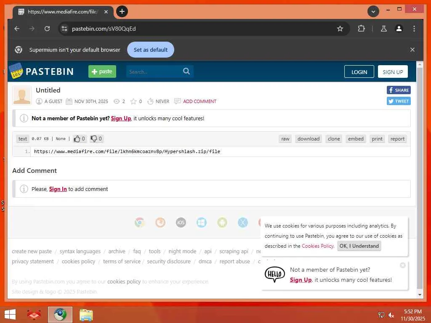Click the Chrome extension icon in footer
The height and width of the screenshot is (323, 431).
[x=140, y=222]
